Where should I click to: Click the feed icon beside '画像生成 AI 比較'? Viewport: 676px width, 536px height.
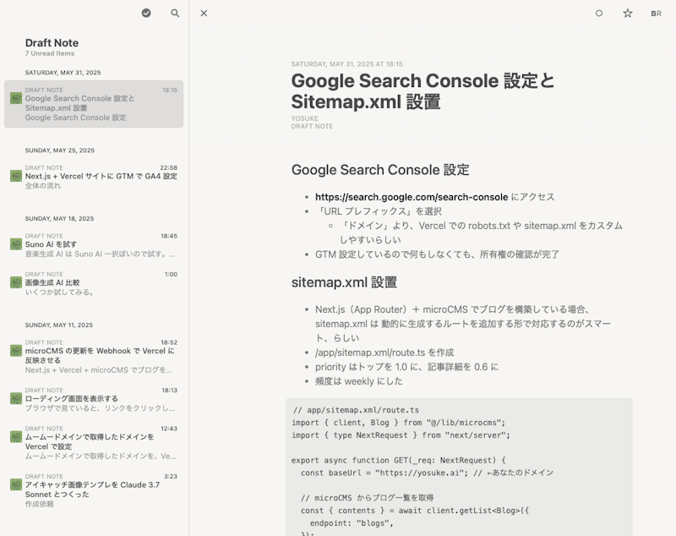click(x=16, y=282)
